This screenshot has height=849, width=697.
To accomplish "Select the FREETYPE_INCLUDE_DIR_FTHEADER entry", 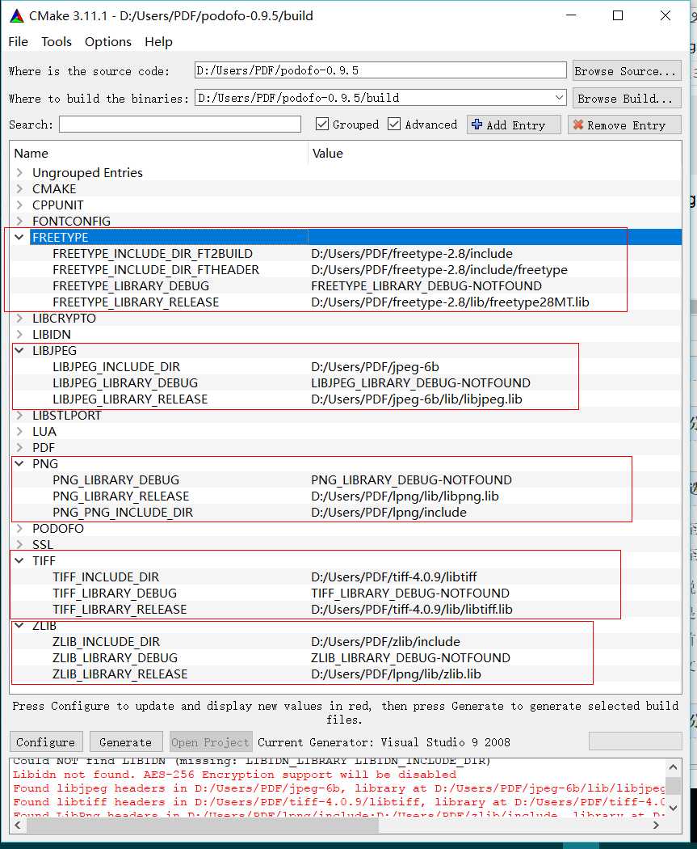I will coord(156,269).
